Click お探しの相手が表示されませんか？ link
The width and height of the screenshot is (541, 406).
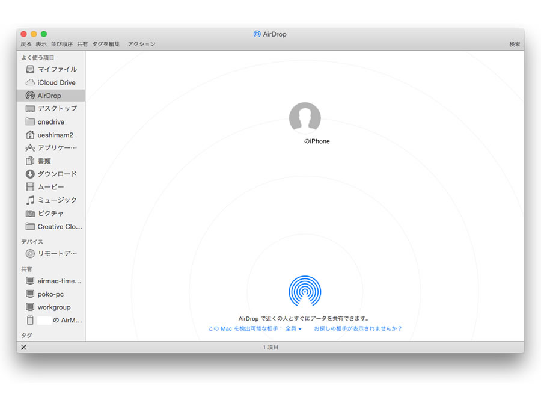tap(358, 328)
